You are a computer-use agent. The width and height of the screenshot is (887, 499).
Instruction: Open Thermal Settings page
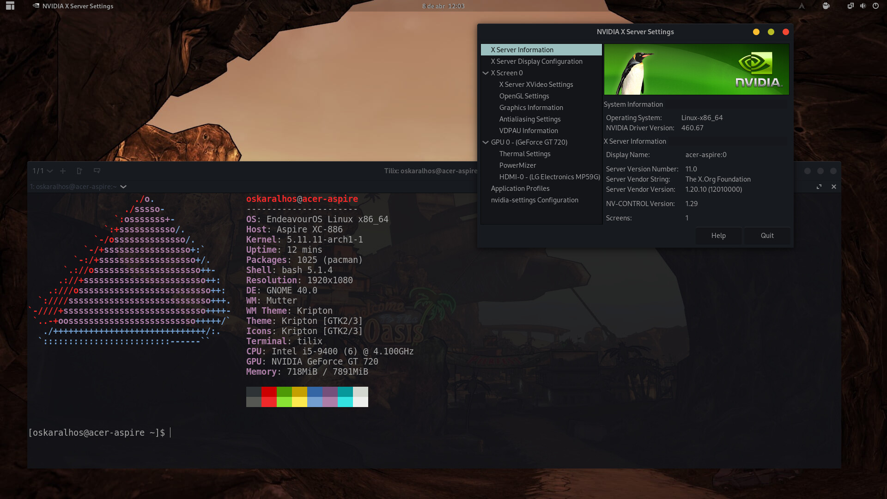click(525, 154)
